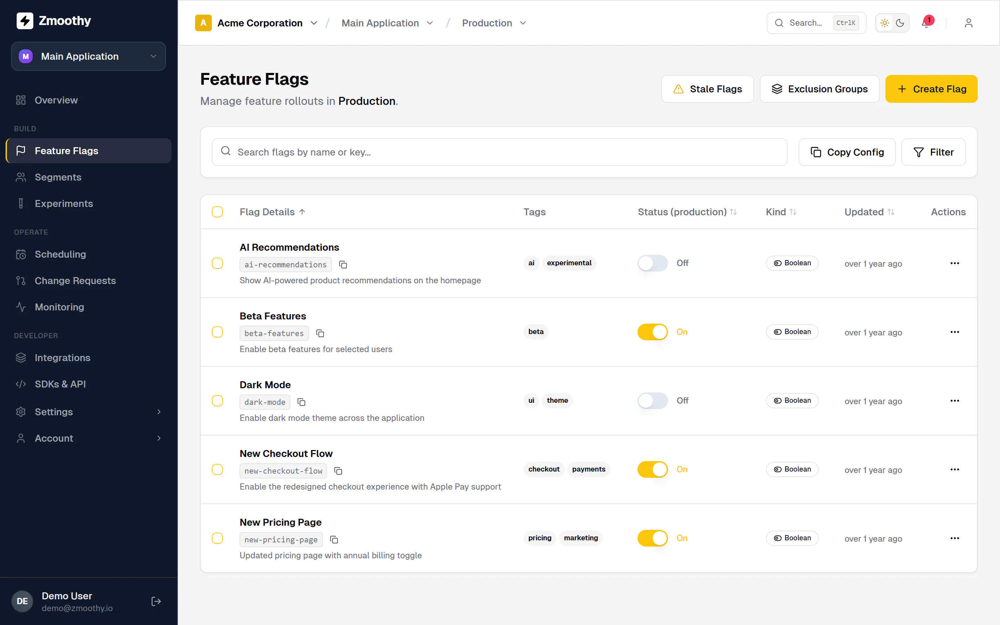
Task: Copy the beta-features flag key
Action: tap(320, 333)
